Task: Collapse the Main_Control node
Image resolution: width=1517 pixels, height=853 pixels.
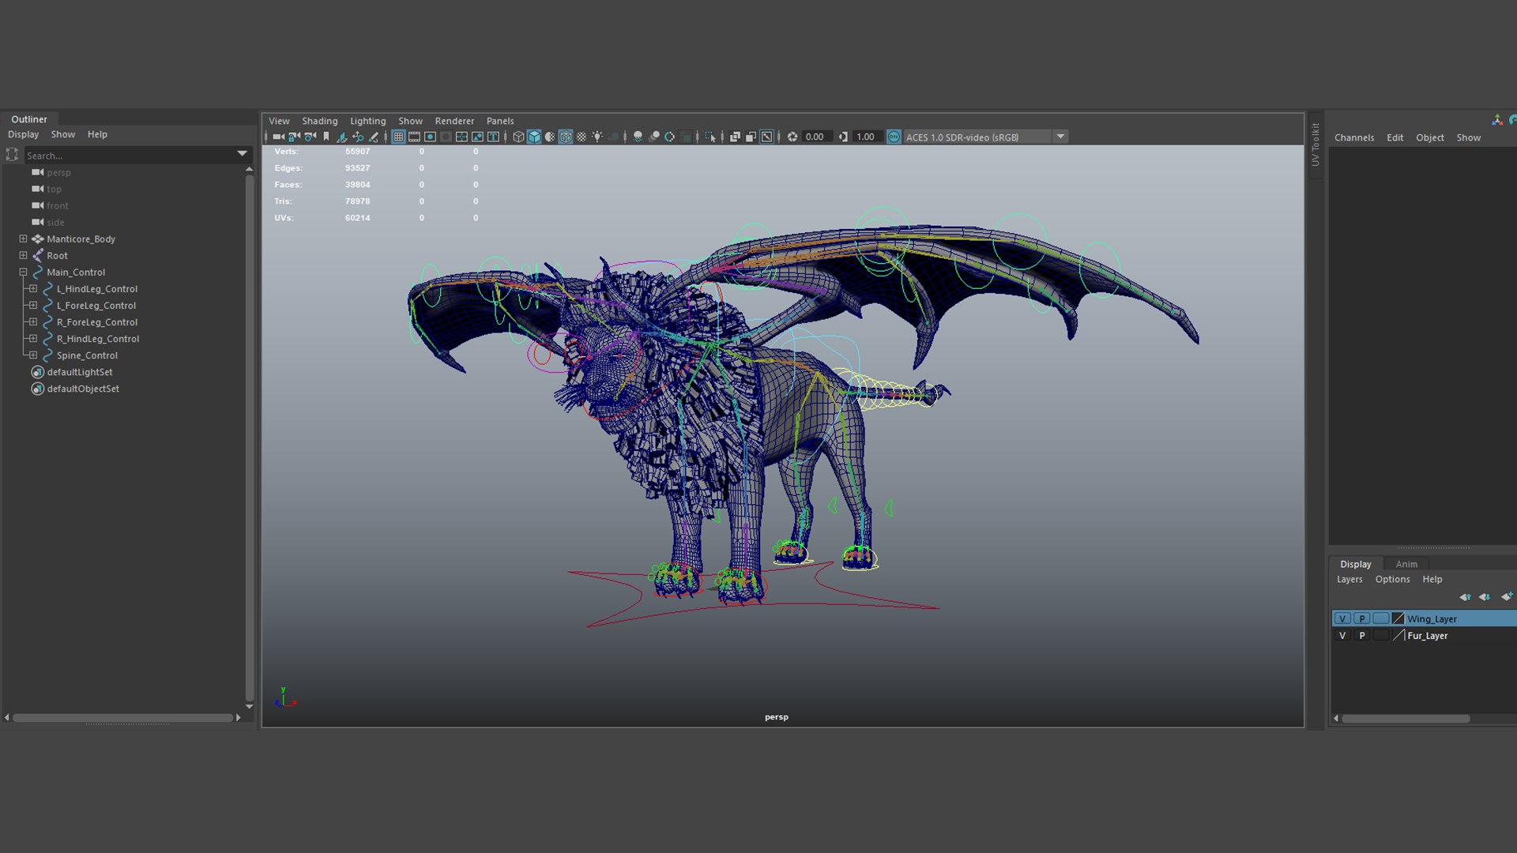Action: point(23,272)
